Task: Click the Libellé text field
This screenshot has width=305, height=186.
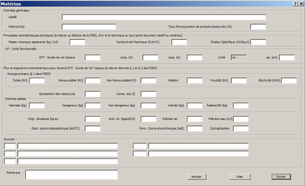Action: click(164, 17)
